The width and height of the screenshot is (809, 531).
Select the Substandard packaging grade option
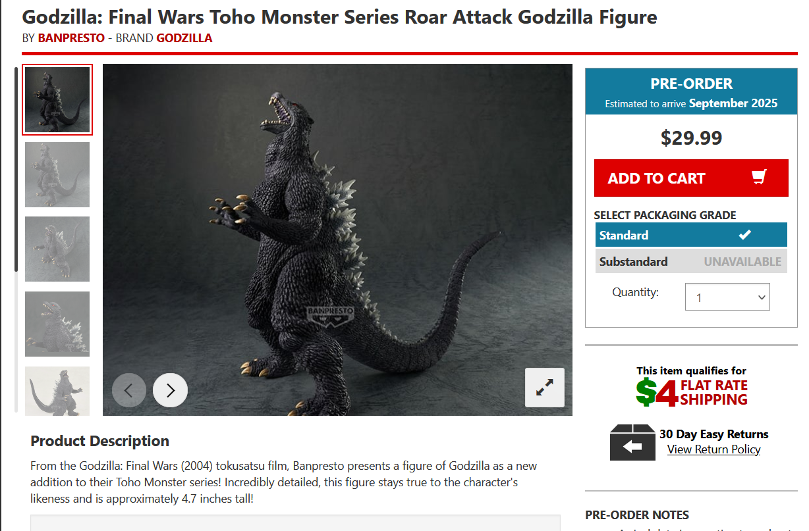click(x=691, y=261)
